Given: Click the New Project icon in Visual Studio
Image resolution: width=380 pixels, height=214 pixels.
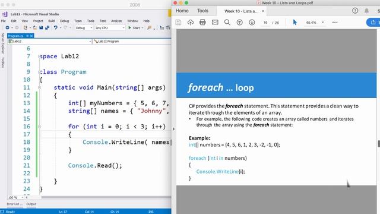Looking at the screenshot, I should point(26,28).
